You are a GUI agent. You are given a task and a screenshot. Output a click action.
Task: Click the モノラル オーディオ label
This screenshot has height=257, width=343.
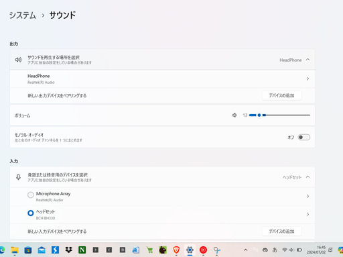tap(29, 135)
